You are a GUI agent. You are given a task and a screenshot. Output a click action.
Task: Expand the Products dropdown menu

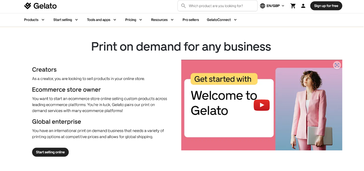(34, 20)
